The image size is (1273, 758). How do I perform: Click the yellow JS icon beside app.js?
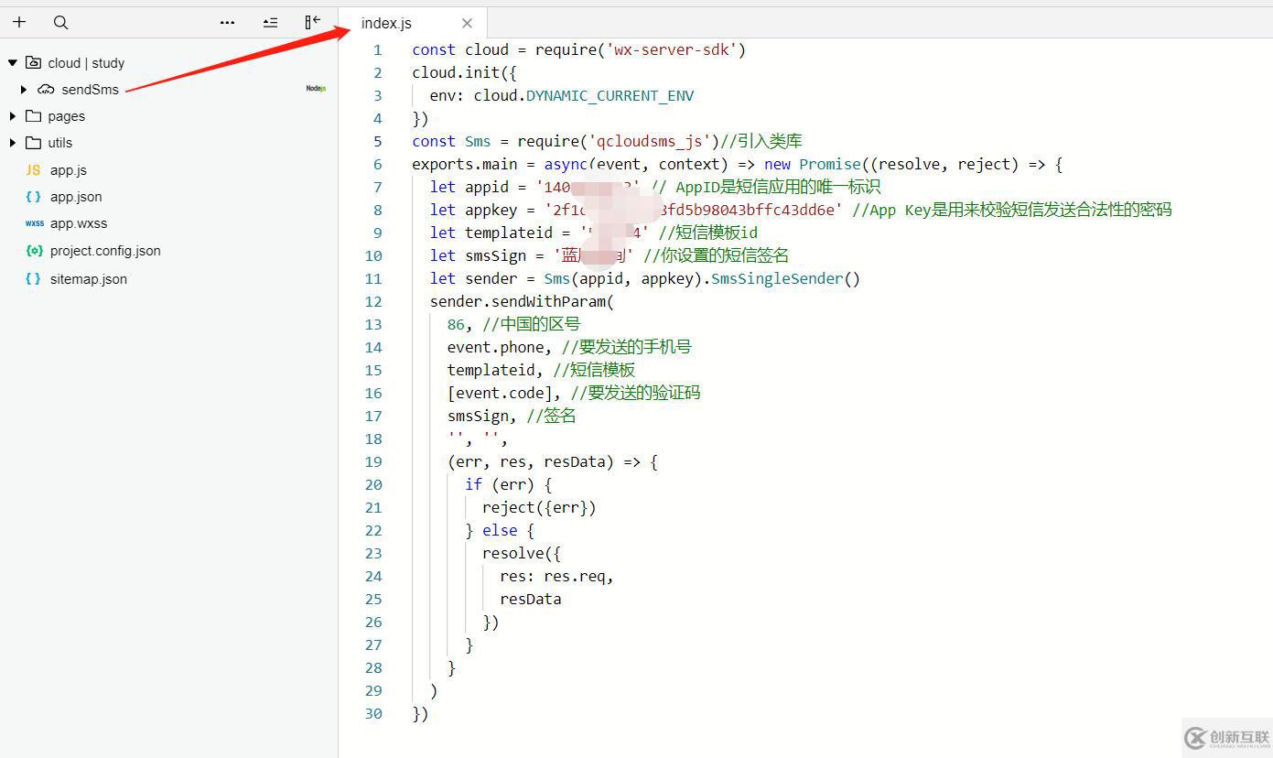click(33, 169)
